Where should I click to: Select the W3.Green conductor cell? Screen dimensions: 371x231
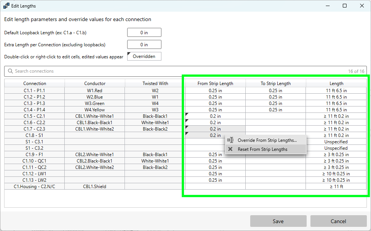95,103
